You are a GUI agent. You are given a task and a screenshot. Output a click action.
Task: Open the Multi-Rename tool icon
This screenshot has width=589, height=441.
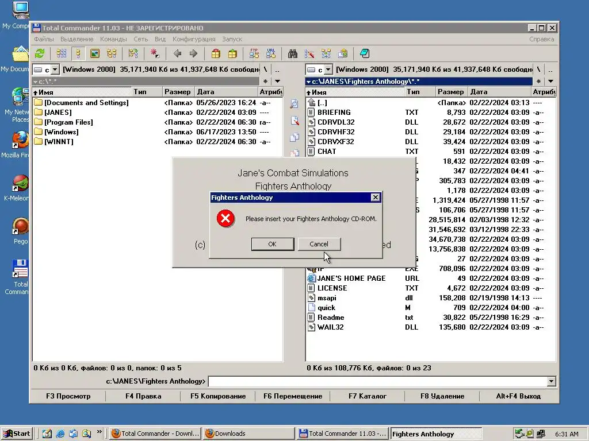(309, 53)
